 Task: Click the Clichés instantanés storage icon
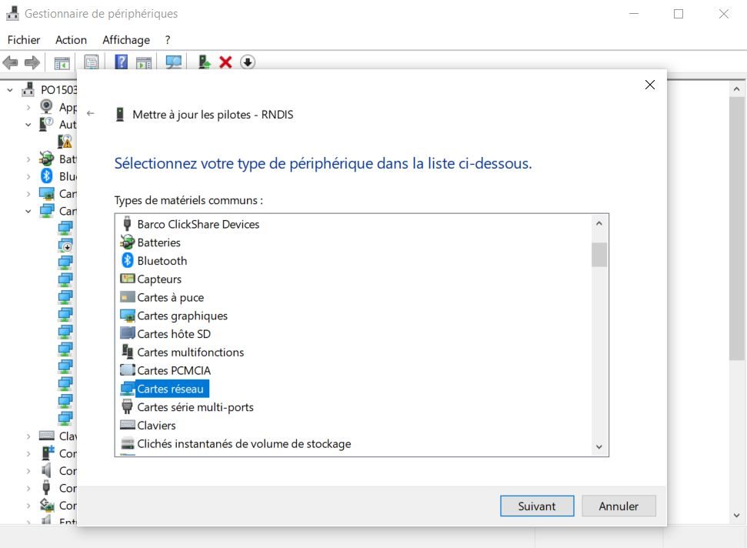pyautogui.click(x=127, y=443)
